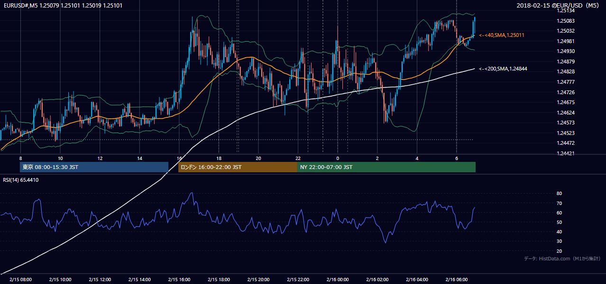This screenshot has width=606, height=284.
Task: Click hour label 22 on the chart time axis
Action: pos(298,158)
